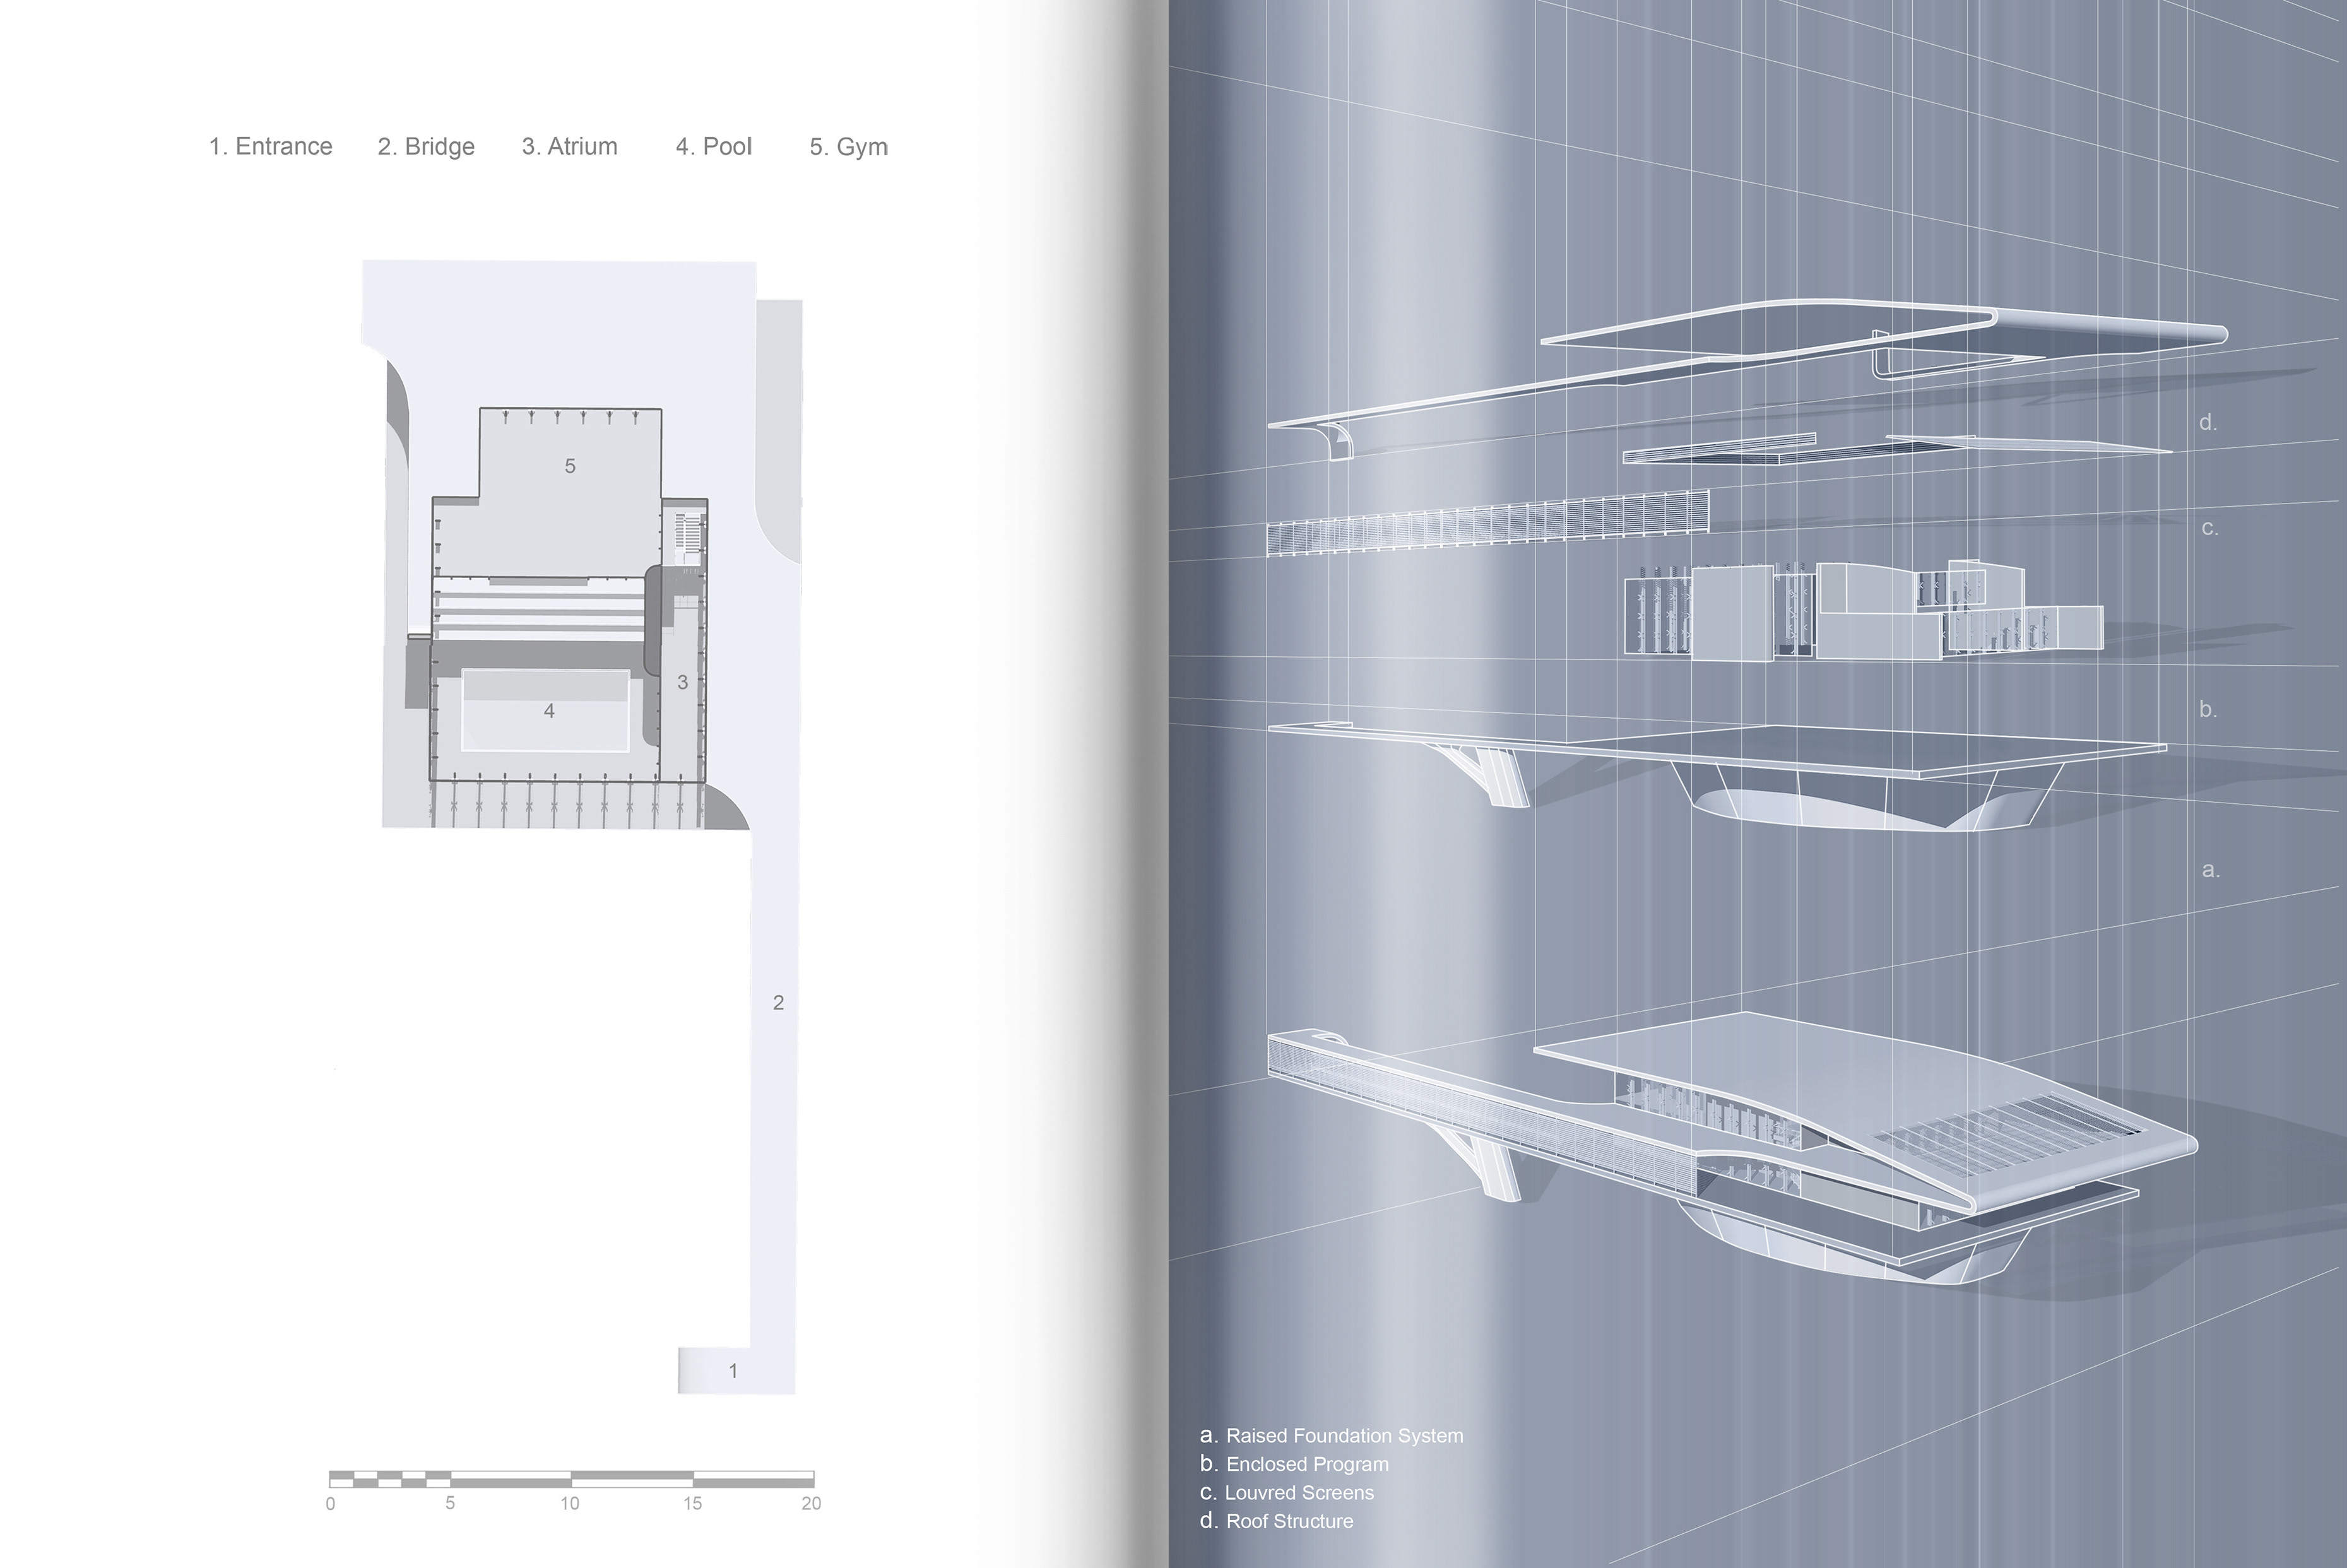Click number 1 at the entrance
Screen dimensions: 2347x1568
coord(733,1371)
